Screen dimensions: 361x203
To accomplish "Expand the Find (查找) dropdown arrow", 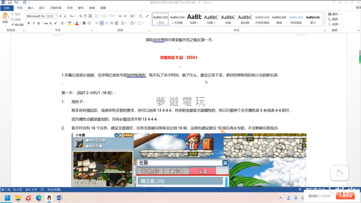I will tap(341, 14).
